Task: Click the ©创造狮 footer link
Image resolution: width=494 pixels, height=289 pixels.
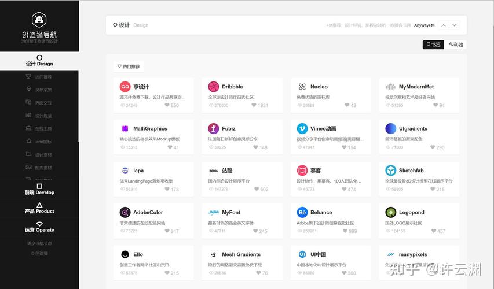Action: click(x=39, y=253)
